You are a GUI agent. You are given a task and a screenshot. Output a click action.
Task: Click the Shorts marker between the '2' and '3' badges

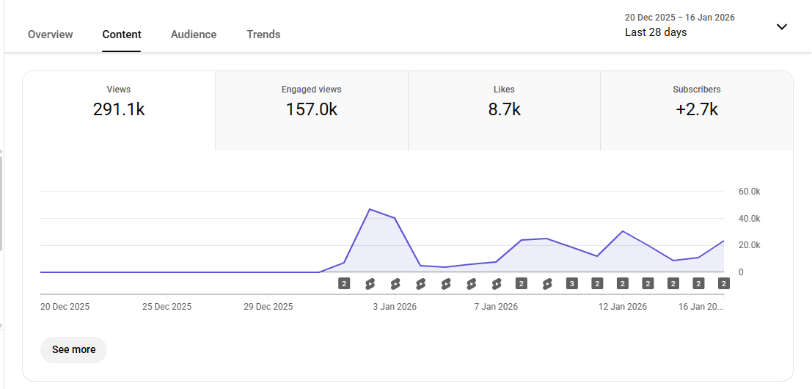pyautogui.click(x=546, y=283)
